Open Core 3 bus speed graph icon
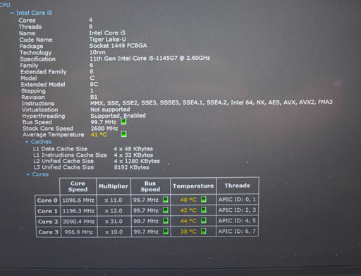 (x=166, y=232)
